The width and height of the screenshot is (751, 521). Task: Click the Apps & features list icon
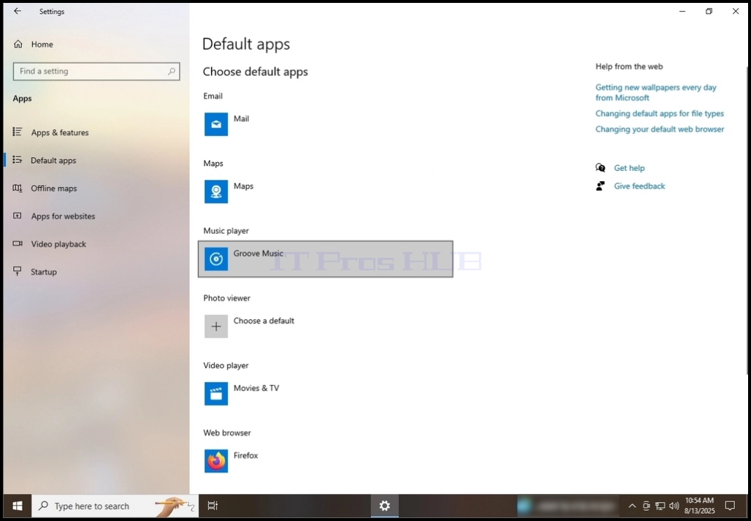click(18, 132)
